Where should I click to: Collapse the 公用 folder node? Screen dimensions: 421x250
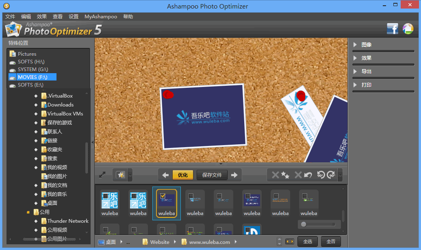pos(28,212)
